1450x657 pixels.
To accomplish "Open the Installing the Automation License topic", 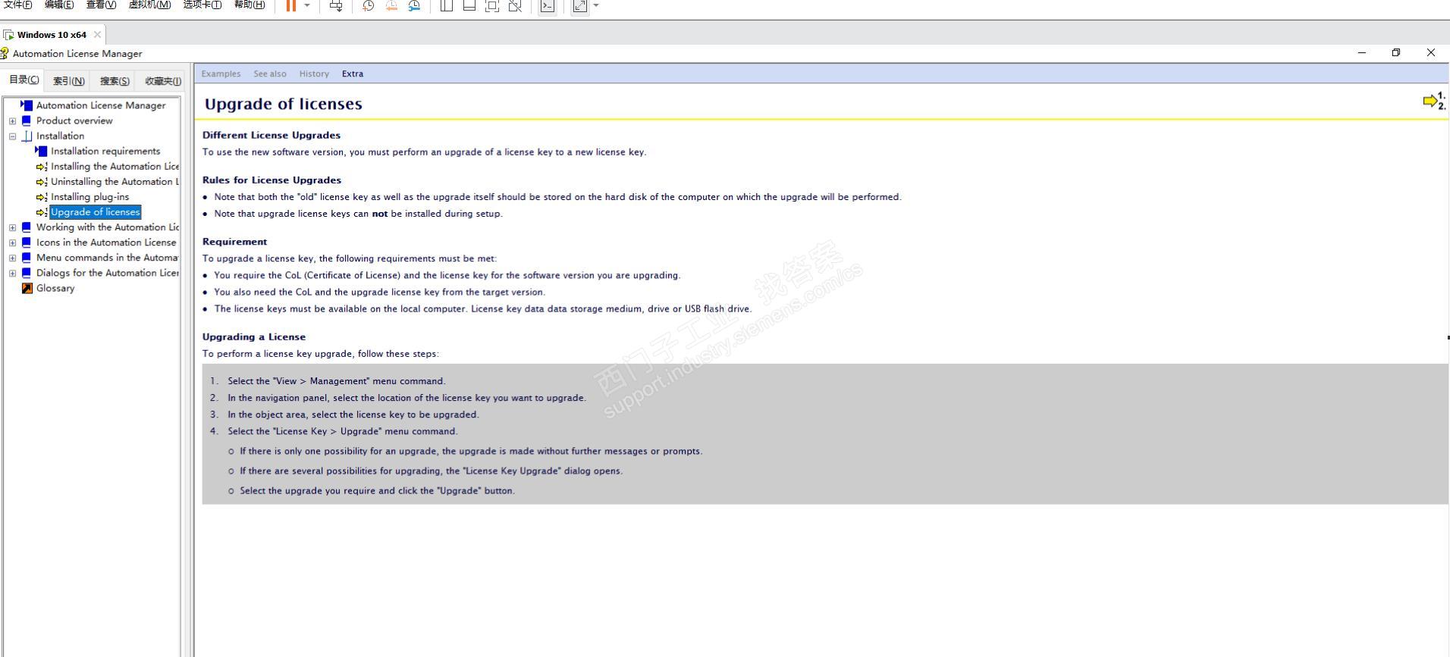I will click(115, 166).
